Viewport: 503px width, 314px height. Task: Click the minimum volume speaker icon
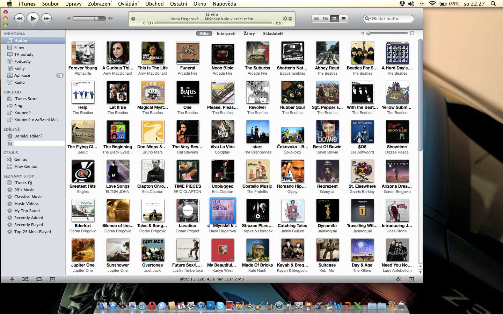point(69,18)
